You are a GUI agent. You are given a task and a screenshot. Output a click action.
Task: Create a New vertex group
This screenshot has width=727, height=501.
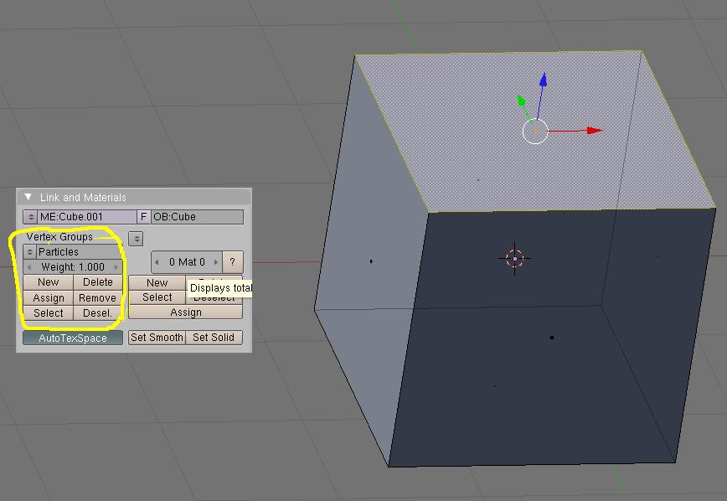coord(49,282)
